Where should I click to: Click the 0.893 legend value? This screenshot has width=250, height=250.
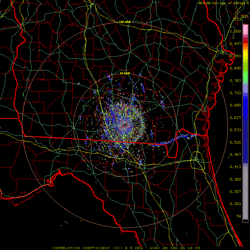(x=235, y=56)
